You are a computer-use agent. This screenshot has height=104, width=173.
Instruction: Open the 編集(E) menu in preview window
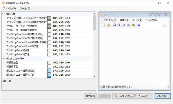pos(124,20)
